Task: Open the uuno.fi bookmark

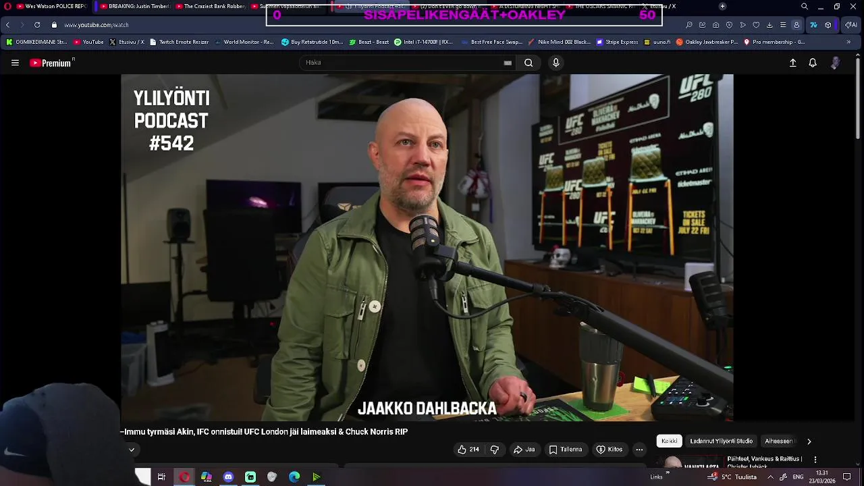Action: 657,42
